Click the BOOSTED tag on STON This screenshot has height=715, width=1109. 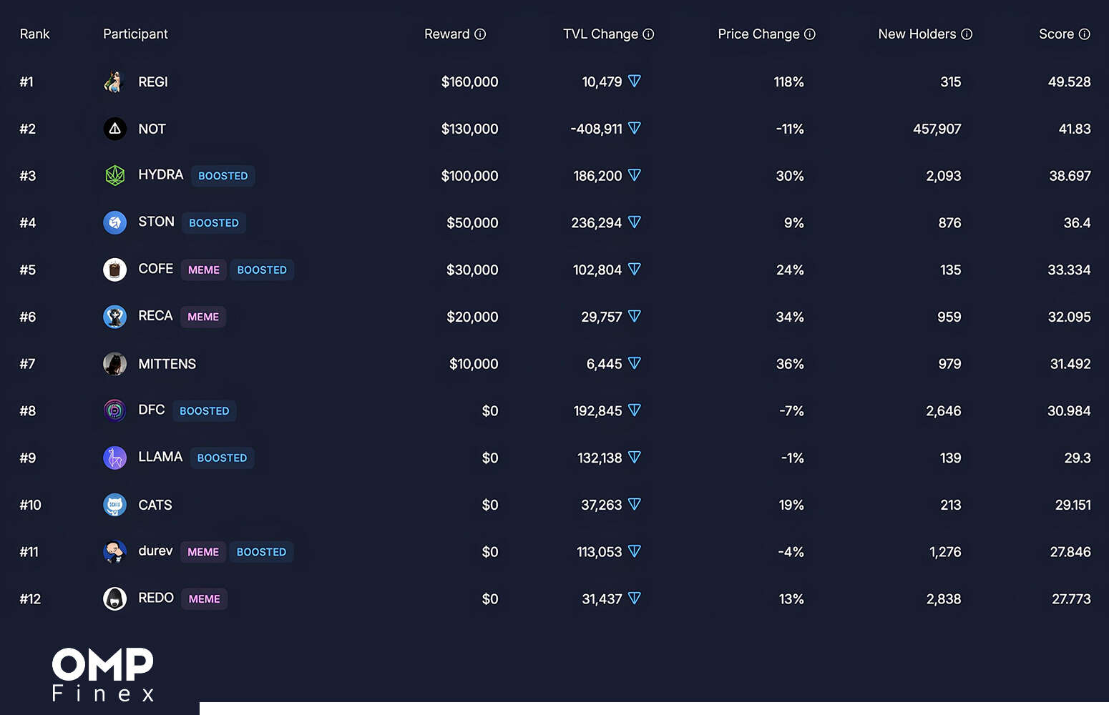(x=214, y=223)
